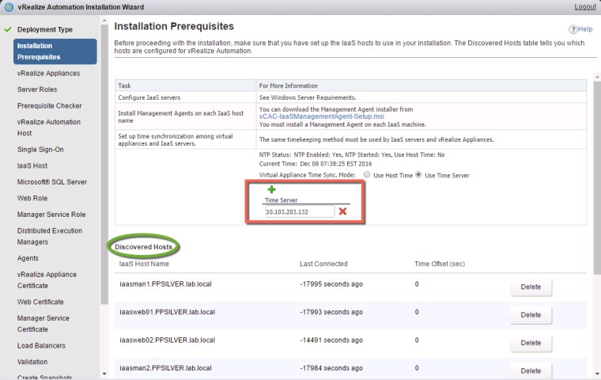Delete host iaasweb02.PPSILVER.lab.local

click(531, 343)
